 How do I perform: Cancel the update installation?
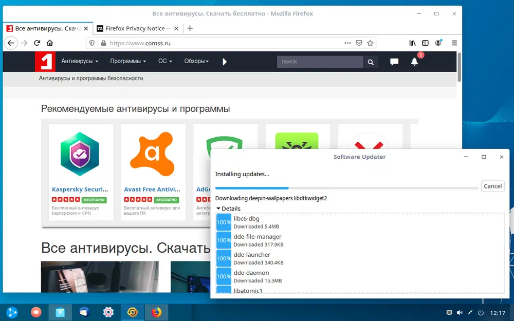pyautogui.click(x=493, y=186)
